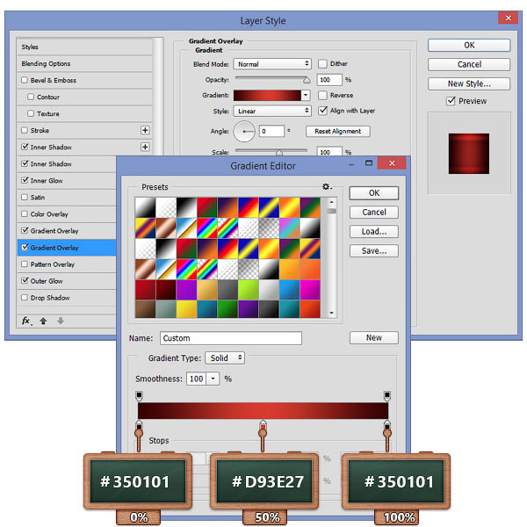Screen dimensions: 527x527
Task: Click the Load... button
Action: [374, 232]
